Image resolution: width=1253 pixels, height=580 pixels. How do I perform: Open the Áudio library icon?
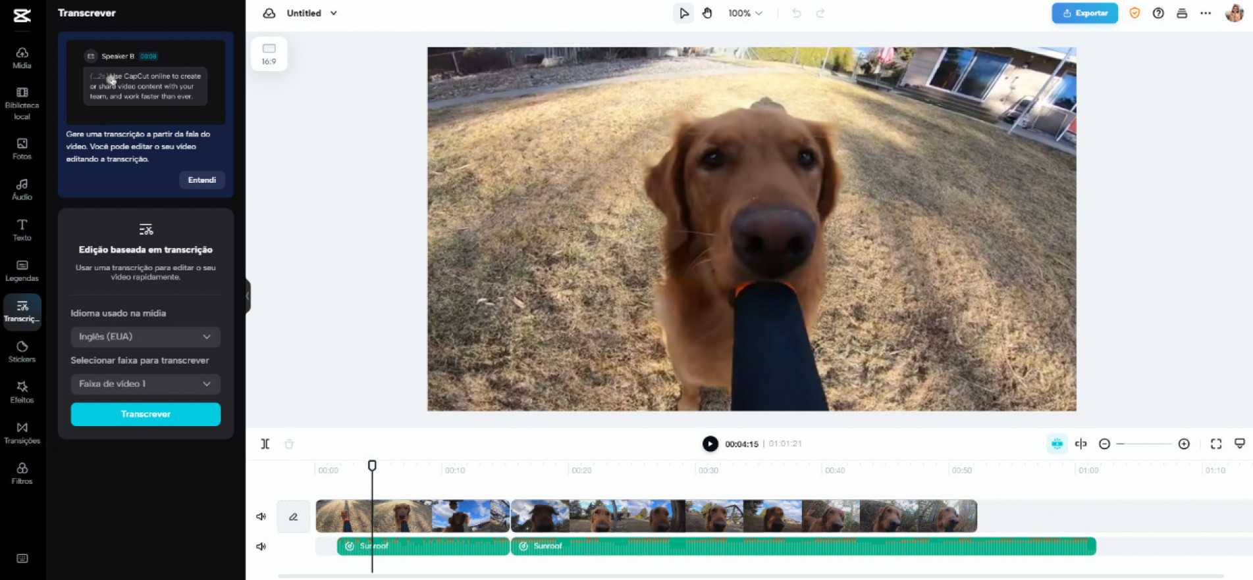(x=22, y=189)
